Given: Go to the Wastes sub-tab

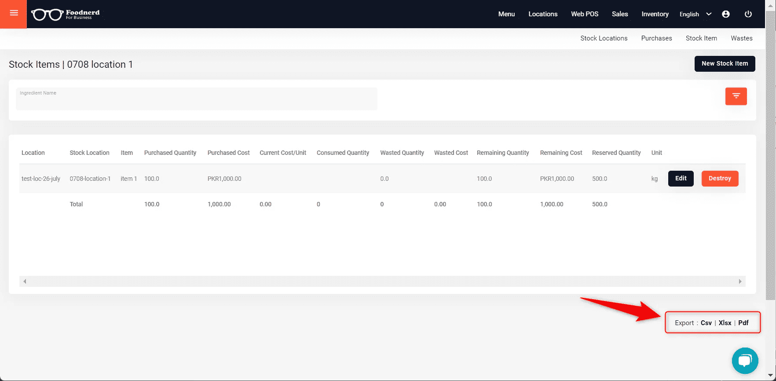Looking at the screenshot, I should pyautogui.click(x=742, y=38).
